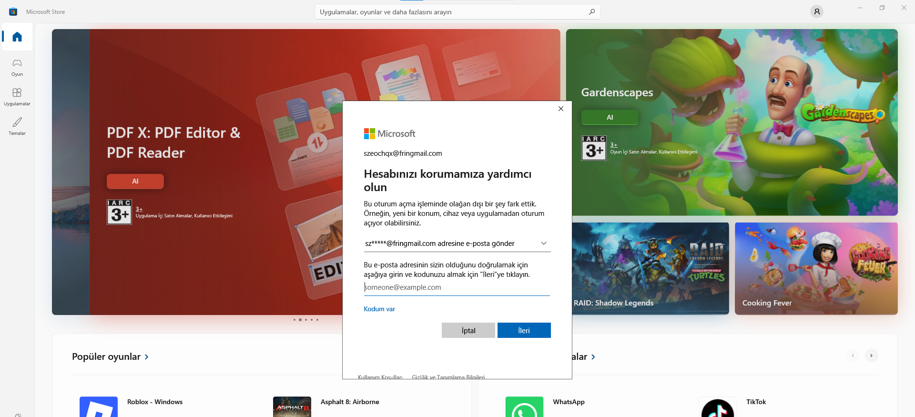Open the Roblox app icon
The height and width of the screenshot is (417, 915).
[99, 407]
